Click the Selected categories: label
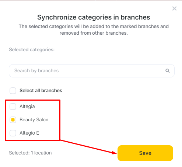The width and height of the screenshot is (182, 167). (x=32, y=50)
